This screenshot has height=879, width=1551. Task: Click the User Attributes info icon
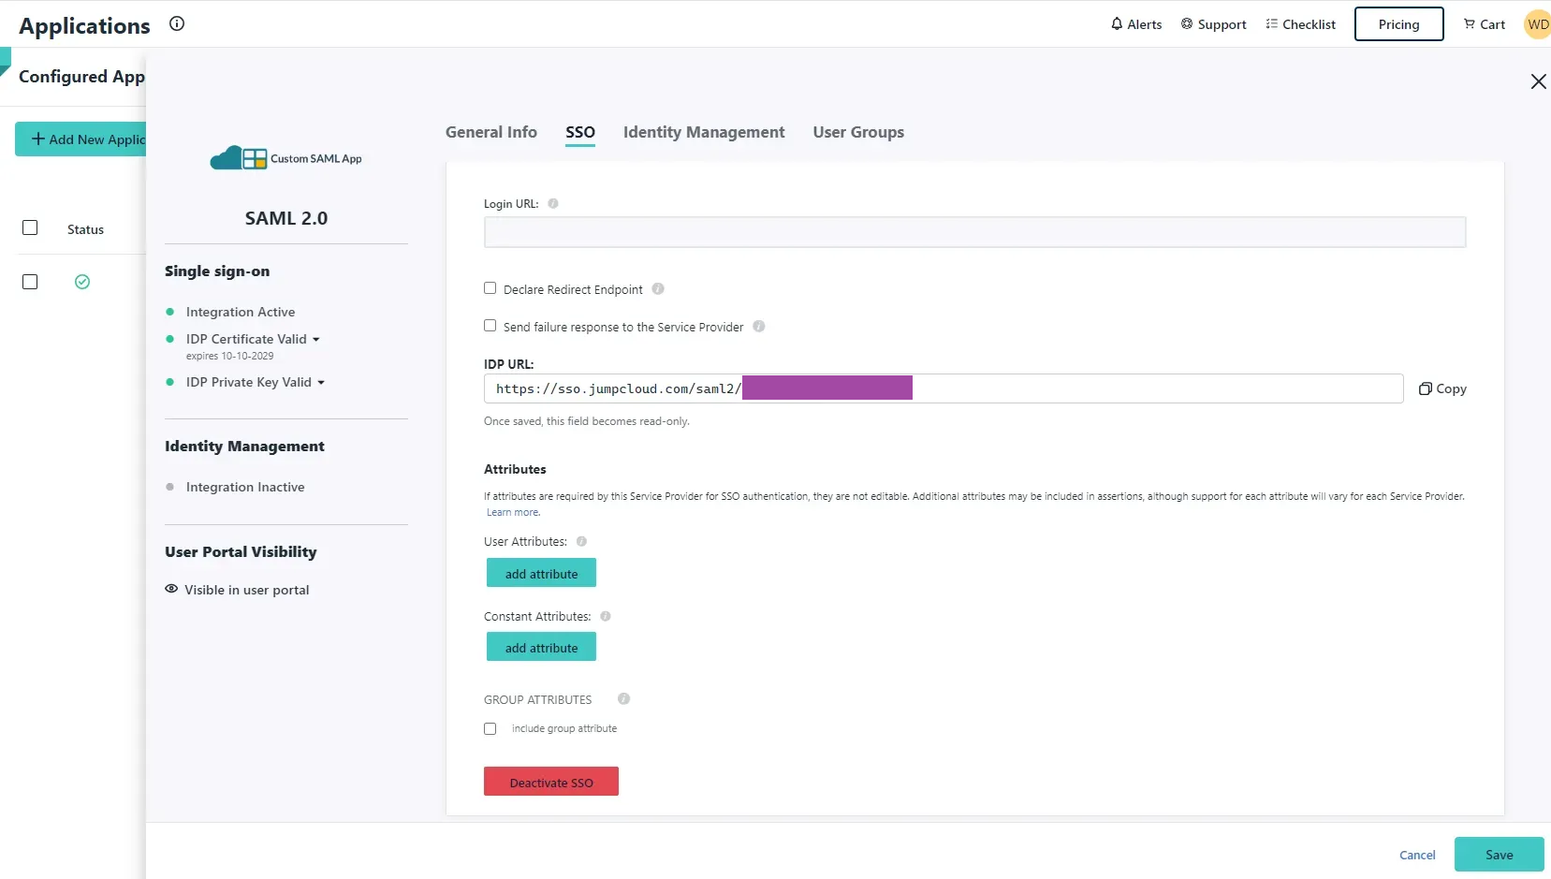click(x=581, y=542)
